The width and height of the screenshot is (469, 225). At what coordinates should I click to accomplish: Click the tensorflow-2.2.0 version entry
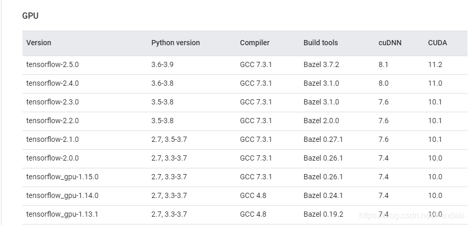pos(52,121)
